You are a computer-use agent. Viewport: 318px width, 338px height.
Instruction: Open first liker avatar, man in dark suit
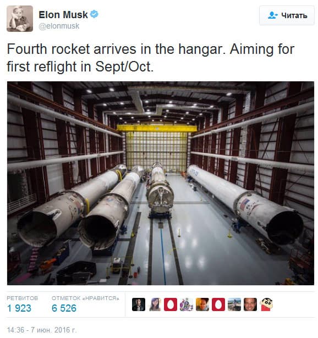[x=139, y=304]
